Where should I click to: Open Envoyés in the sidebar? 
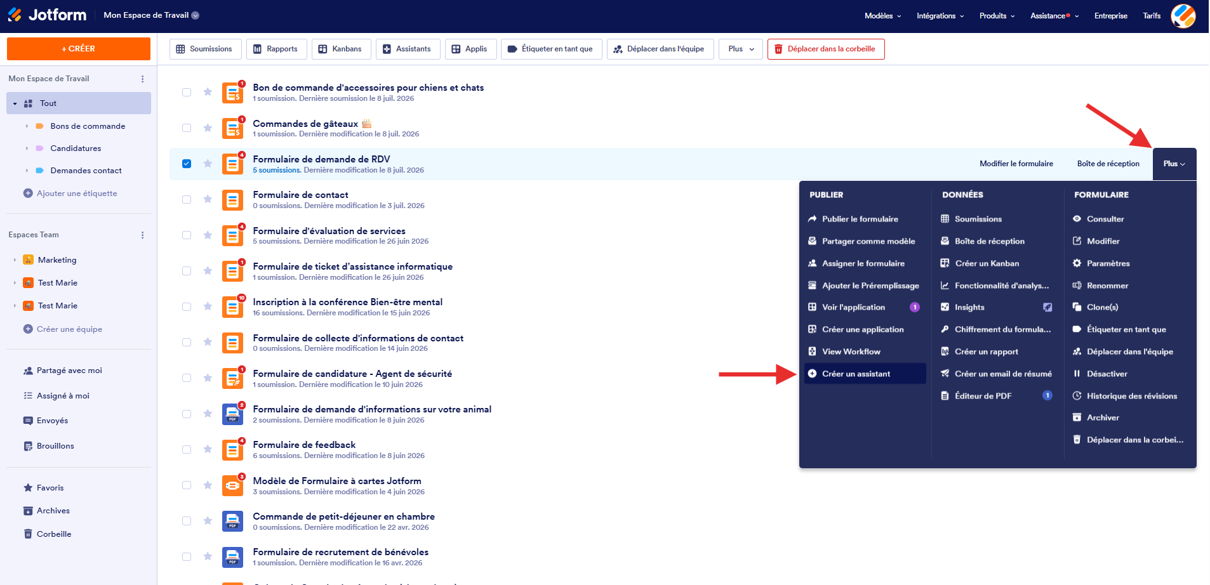[x=46, y=421]
